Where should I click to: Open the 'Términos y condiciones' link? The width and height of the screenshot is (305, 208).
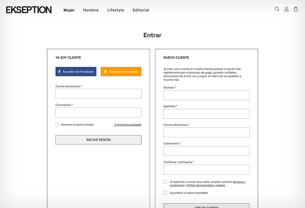tap(239, 182)
